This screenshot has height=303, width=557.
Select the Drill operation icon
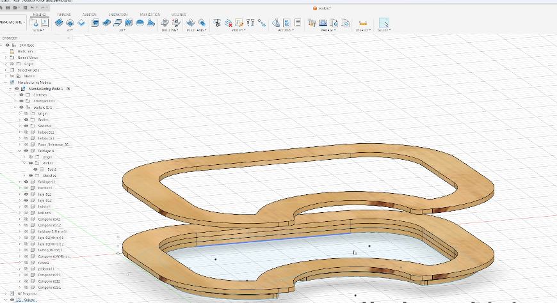[165, 23]
